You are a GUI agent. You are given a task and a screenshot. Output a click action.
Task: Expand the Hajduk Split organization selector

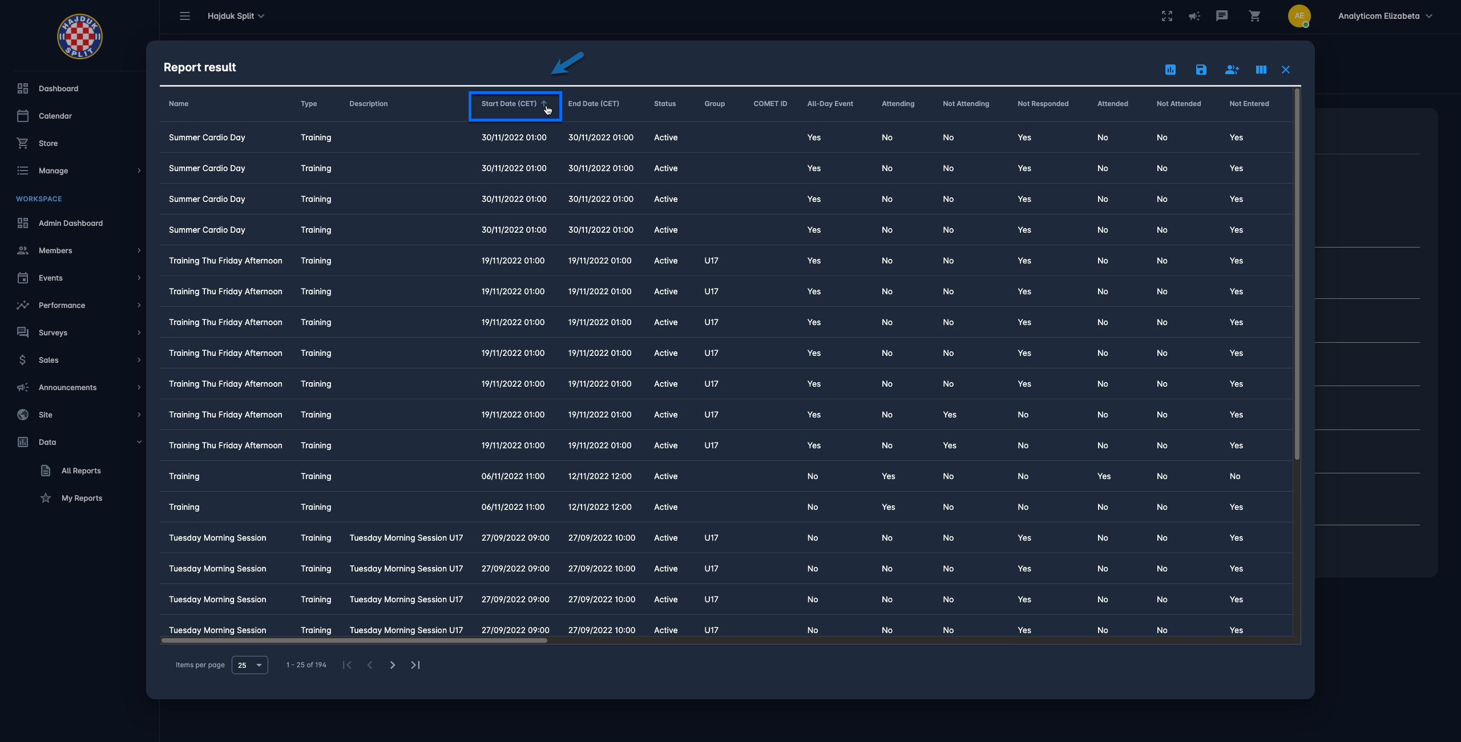coord(236,16)
